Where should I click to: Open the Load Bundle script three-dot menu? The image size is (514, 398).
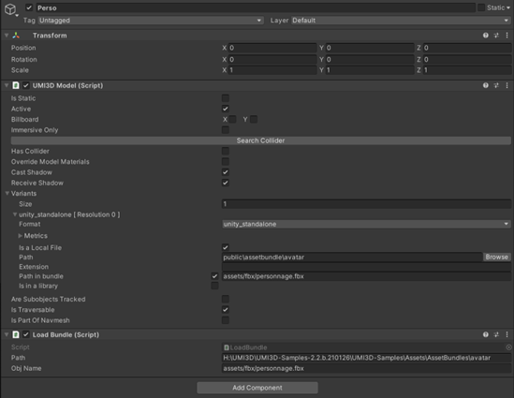coord(507,334)
